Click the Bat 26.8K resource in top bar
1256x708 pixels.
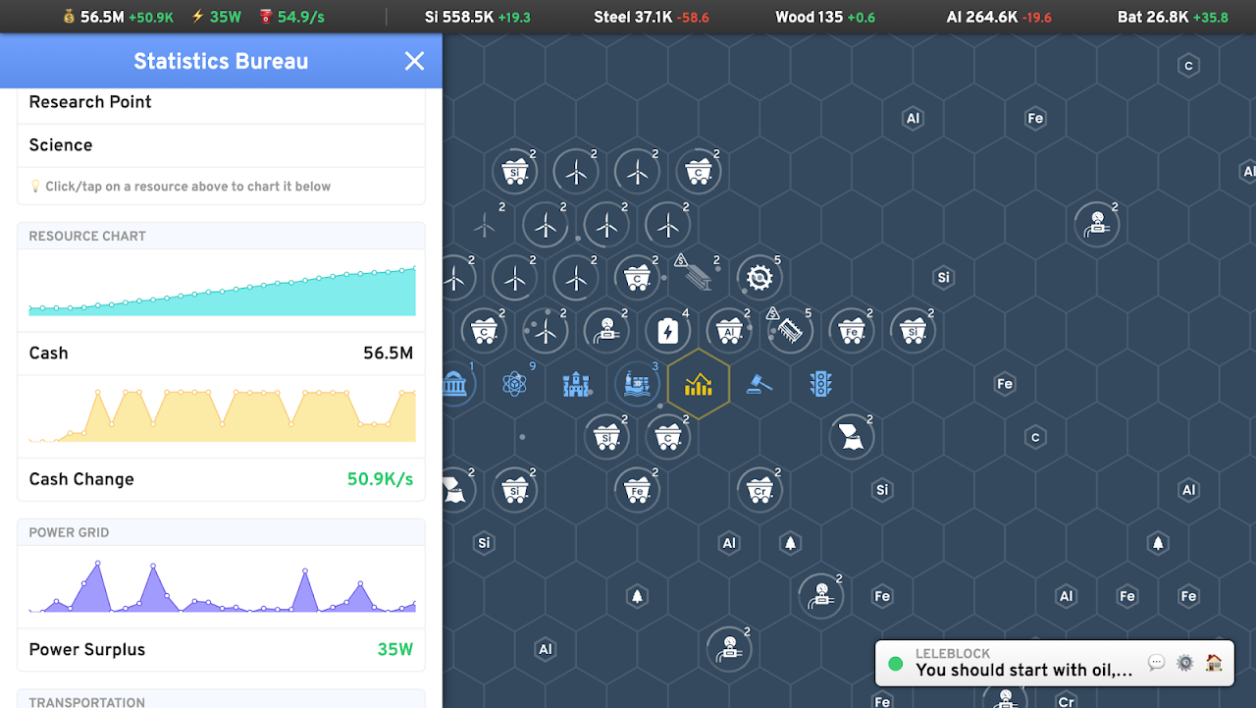(x=1173, y=17)
